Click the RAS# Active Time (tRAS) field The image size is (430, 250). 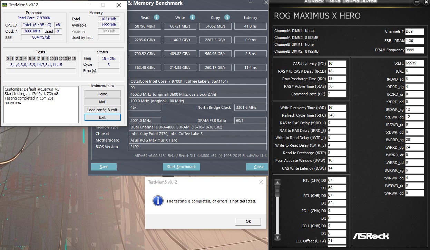(x=337, y=86)
